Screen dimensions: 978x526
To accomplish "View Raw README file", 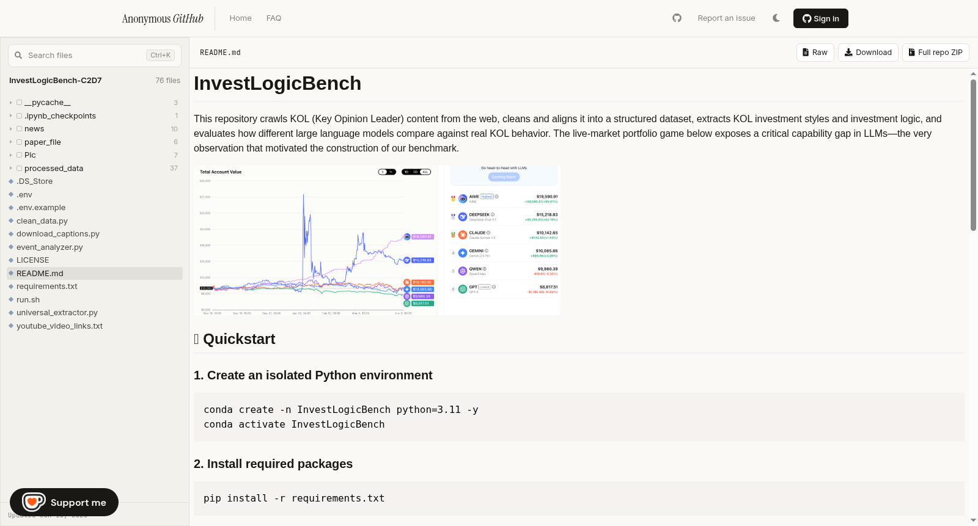I will pyautogui.click(x=815, y=53).
